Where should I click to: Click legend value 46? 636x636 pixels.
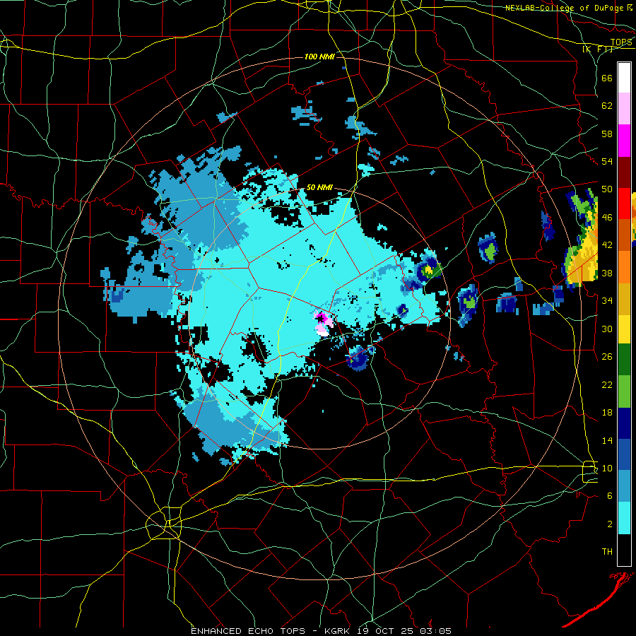click(607, 218)
